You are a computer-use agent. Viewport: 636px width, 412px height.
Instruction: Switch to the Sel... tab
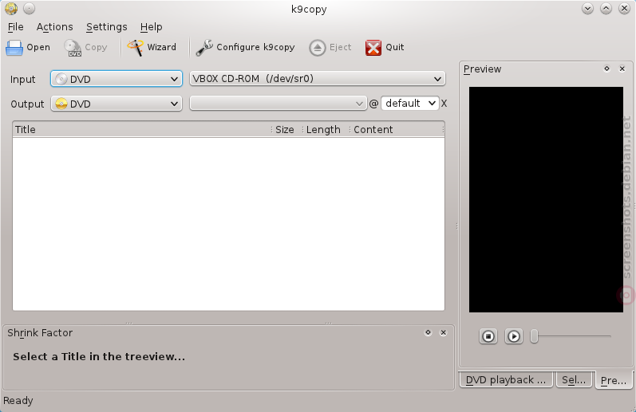coord(574,380)
